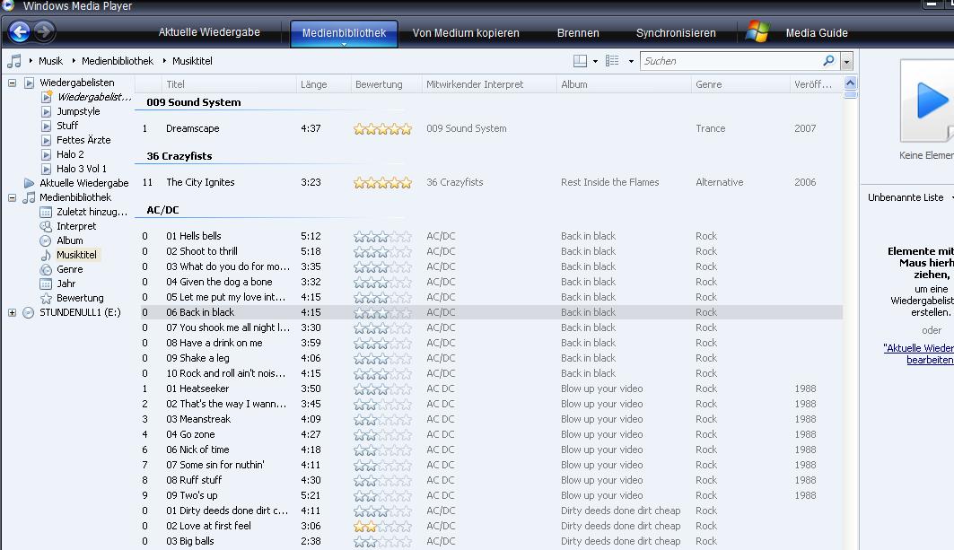Sort by the Veröff... column header
The image size is (954, 550).
coord(816,84)
